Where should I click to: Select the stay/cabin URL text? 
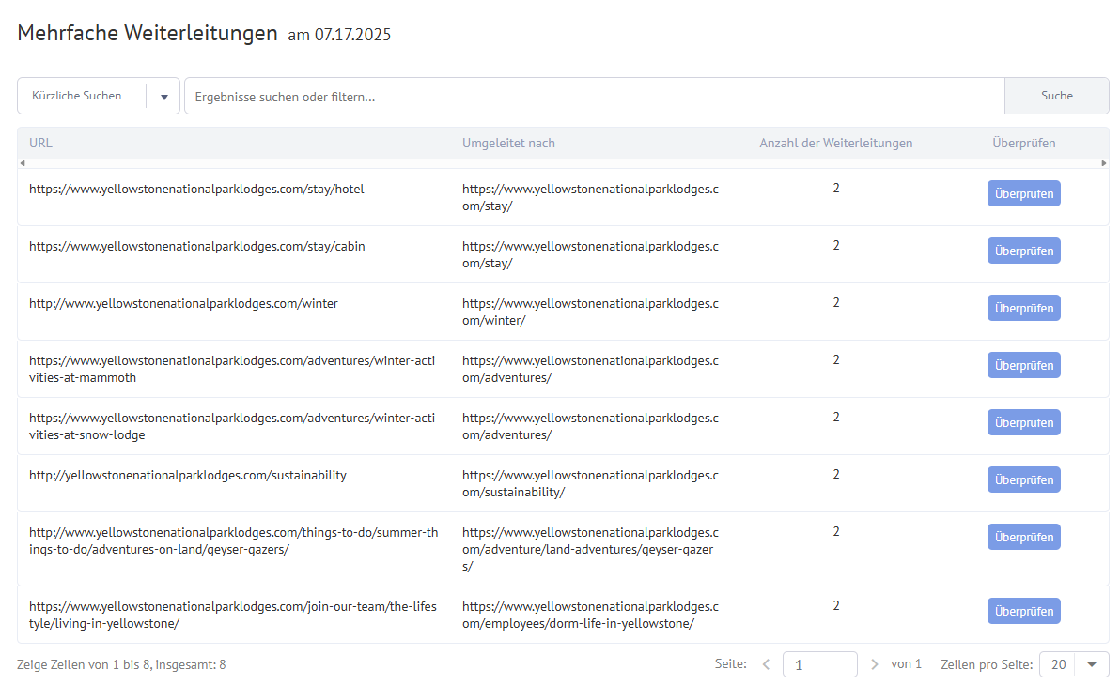point(197,246)
